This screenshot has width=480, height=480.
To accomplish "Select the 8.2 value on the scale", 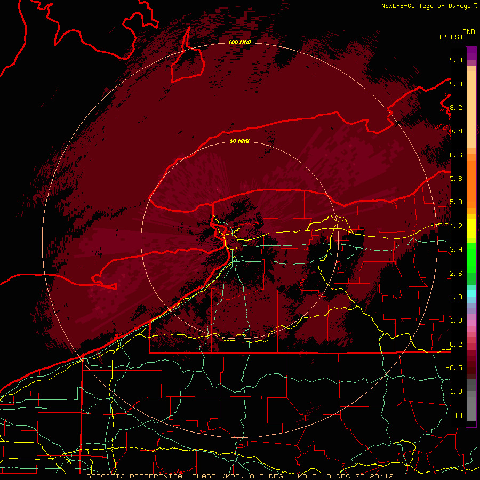I will [x=456, y=107].
